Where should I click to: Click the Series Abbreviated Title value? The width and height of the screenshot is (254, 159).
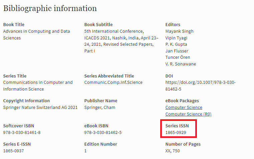point(113,83)
